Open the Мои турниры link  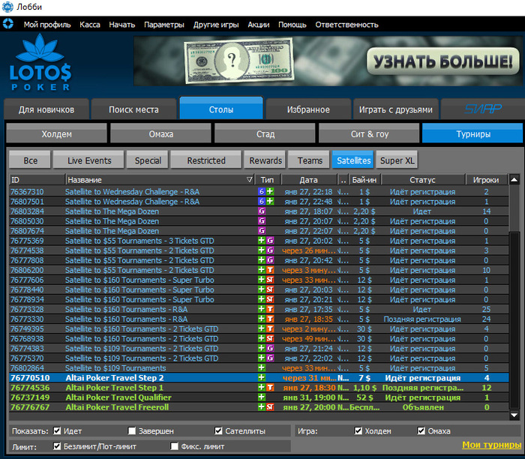491,445
